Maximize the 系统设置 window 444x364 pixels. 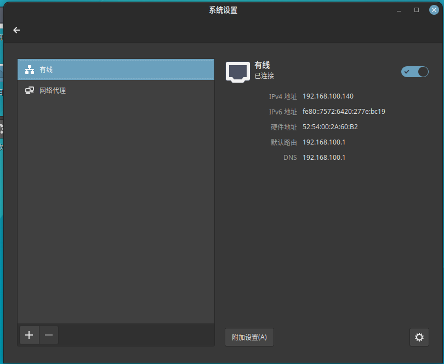point(417,10)
